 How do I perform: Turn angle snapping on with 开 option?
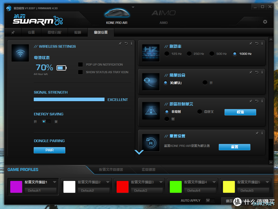205,83
